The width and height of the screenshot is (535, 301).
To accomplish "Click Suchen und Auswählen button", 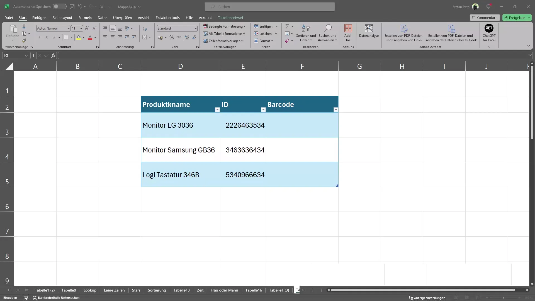I will pos(327,33).
